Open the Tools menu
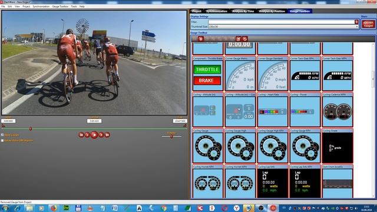This screenshot has width=377, height=212. point(74,6)
